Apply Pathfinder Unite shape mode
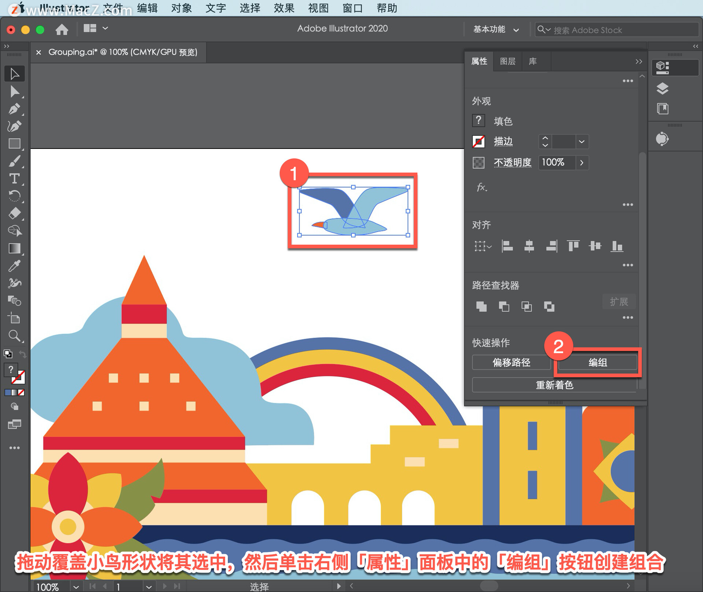Image resolution: width=703 pixels, height=592 pixels. 481,306
